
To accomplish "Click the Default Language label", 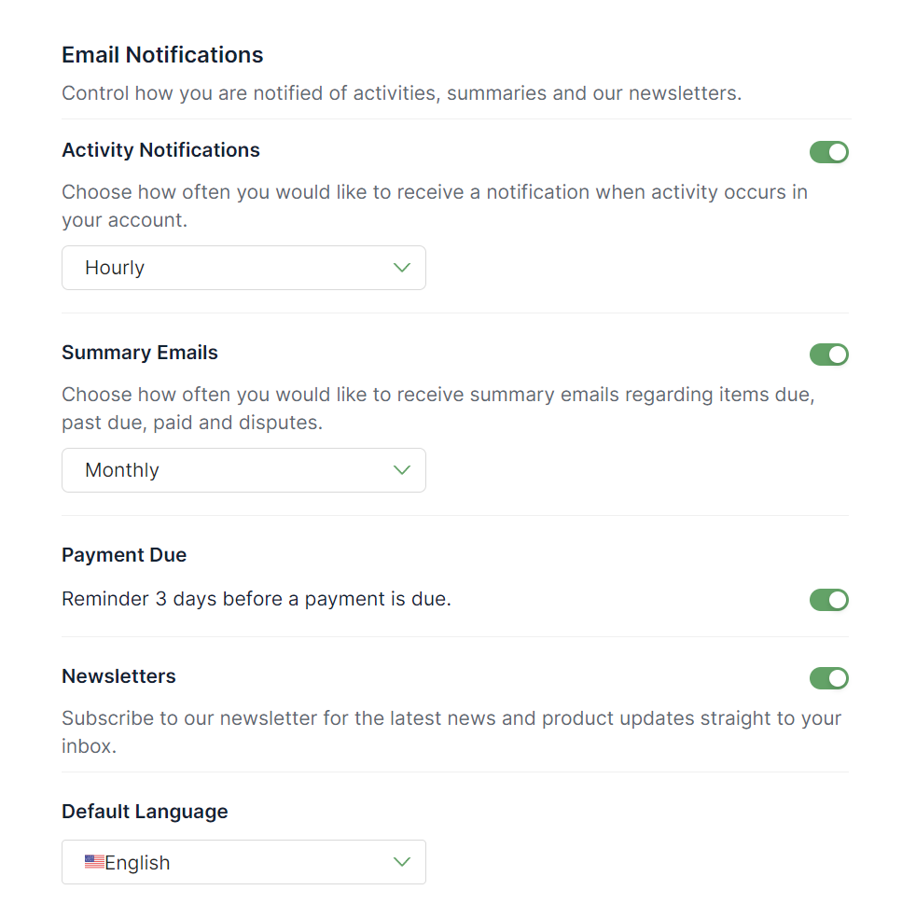I will click(146, 812).
